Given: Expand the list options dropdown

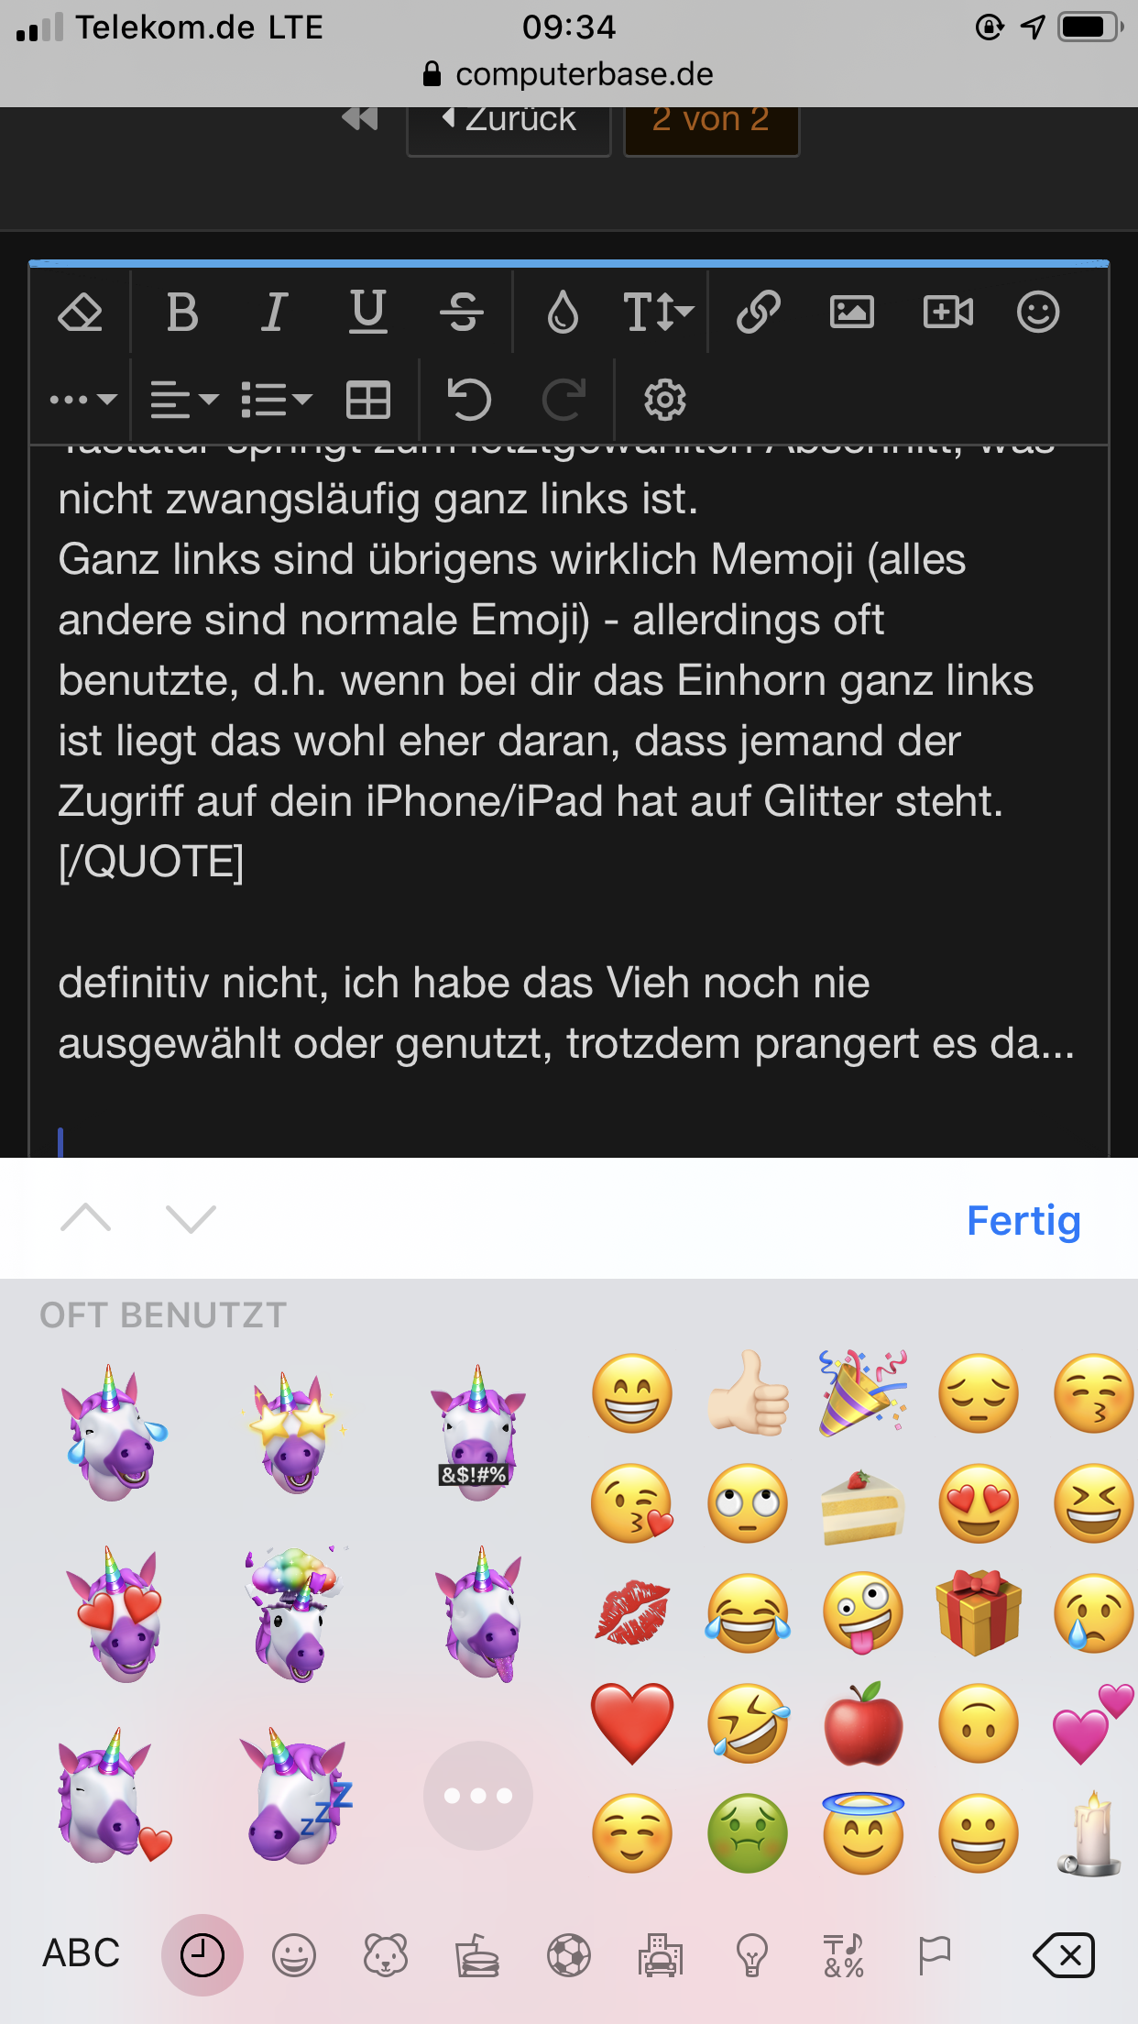Looking at the screenshot, I should coord(277,401).
